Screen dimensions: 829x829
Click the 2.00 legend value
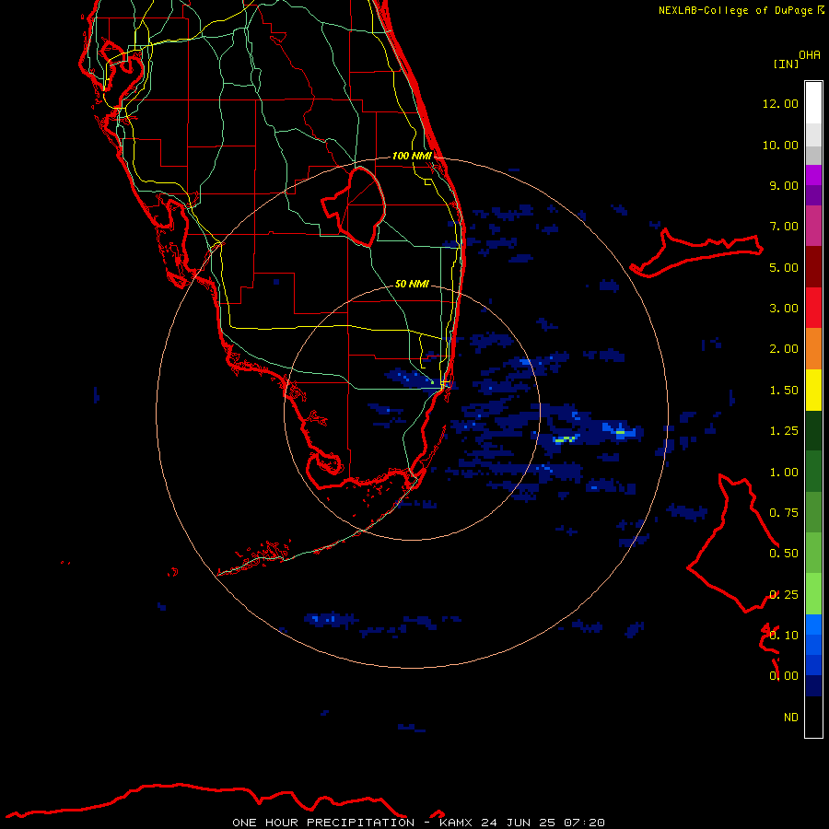click(784, 349)
